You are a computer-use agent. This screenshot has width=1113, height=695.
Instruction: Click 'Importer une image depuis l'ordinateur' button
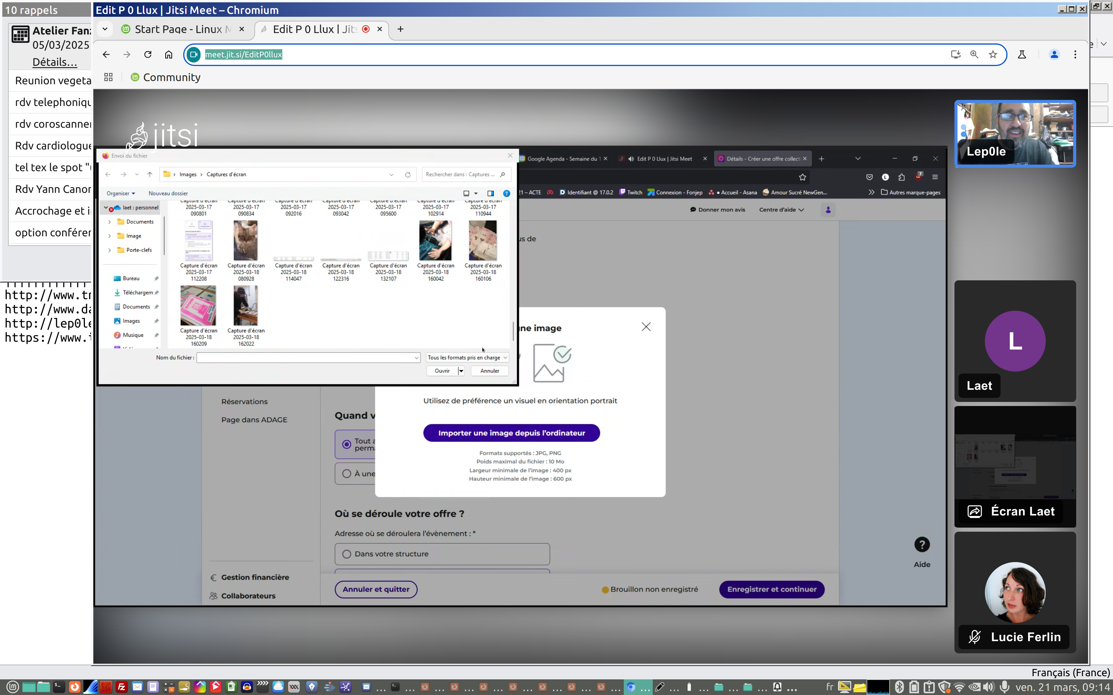pyautogui.click(x=511, y=433)
